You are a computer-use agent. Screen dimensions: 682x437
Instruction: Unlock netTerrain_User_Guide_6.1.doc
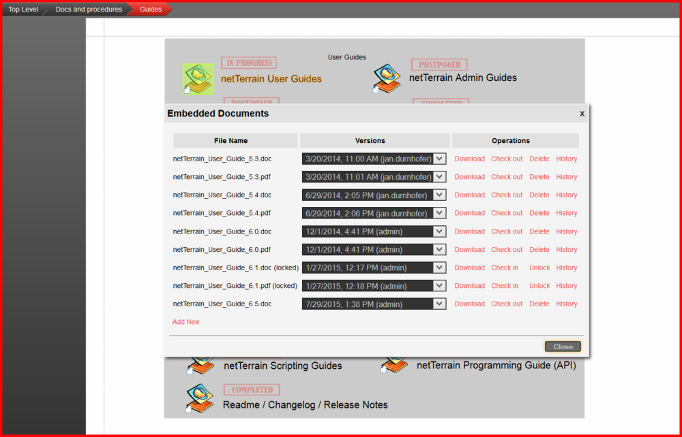539,268
